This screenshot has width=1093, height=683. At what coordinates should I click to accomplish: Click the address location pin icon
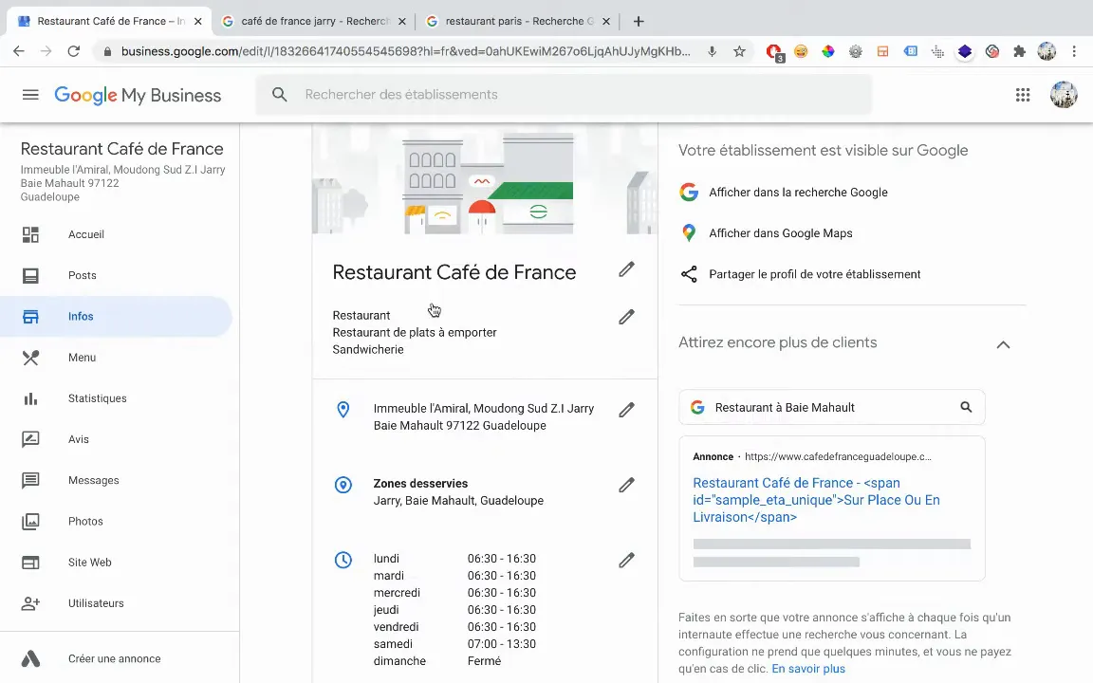tap(343, 410)
